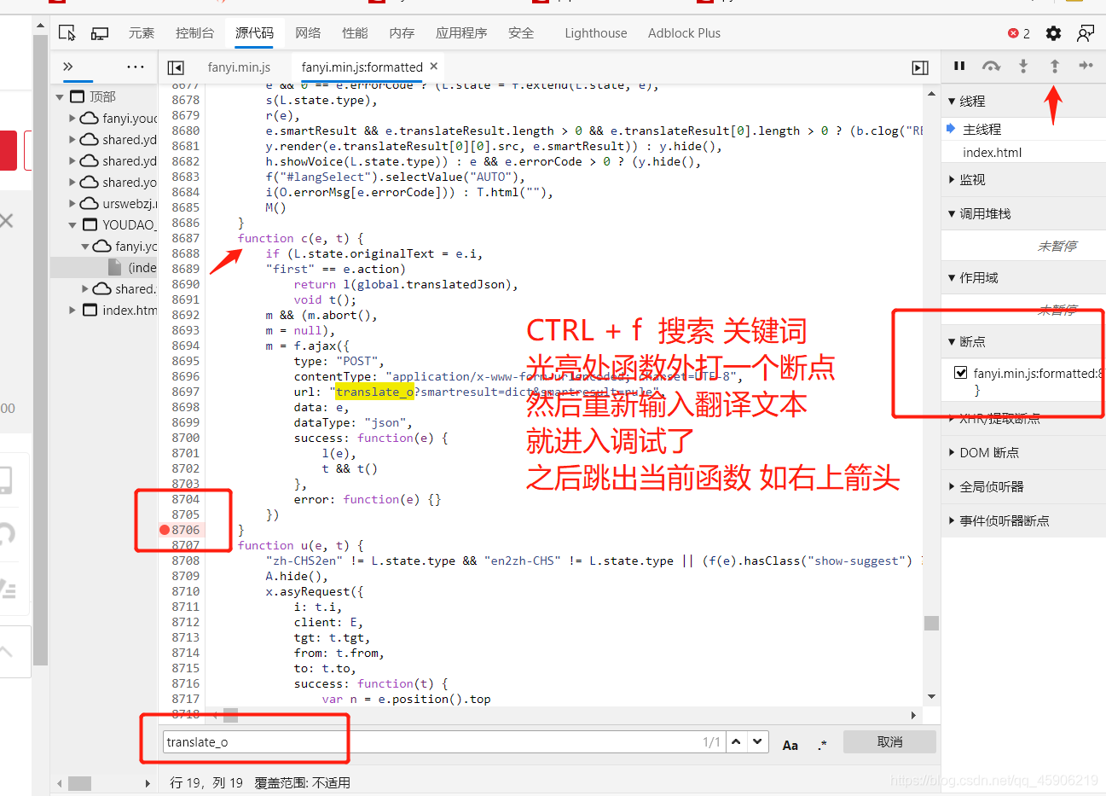Expand the first shared.yd domain node
Viewport: 1106px width, 796px height.
pyautogui.click(x=72, y=139)
